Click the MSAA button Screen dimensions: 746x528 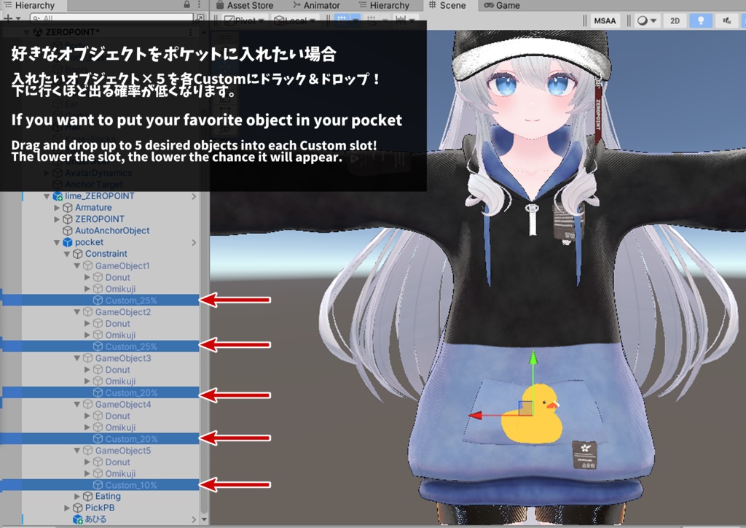pyautogui.click(x=605, y=20)
